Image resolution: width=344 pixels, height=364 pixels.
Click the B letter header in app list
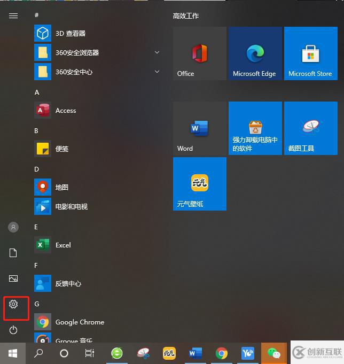[36, 131]
